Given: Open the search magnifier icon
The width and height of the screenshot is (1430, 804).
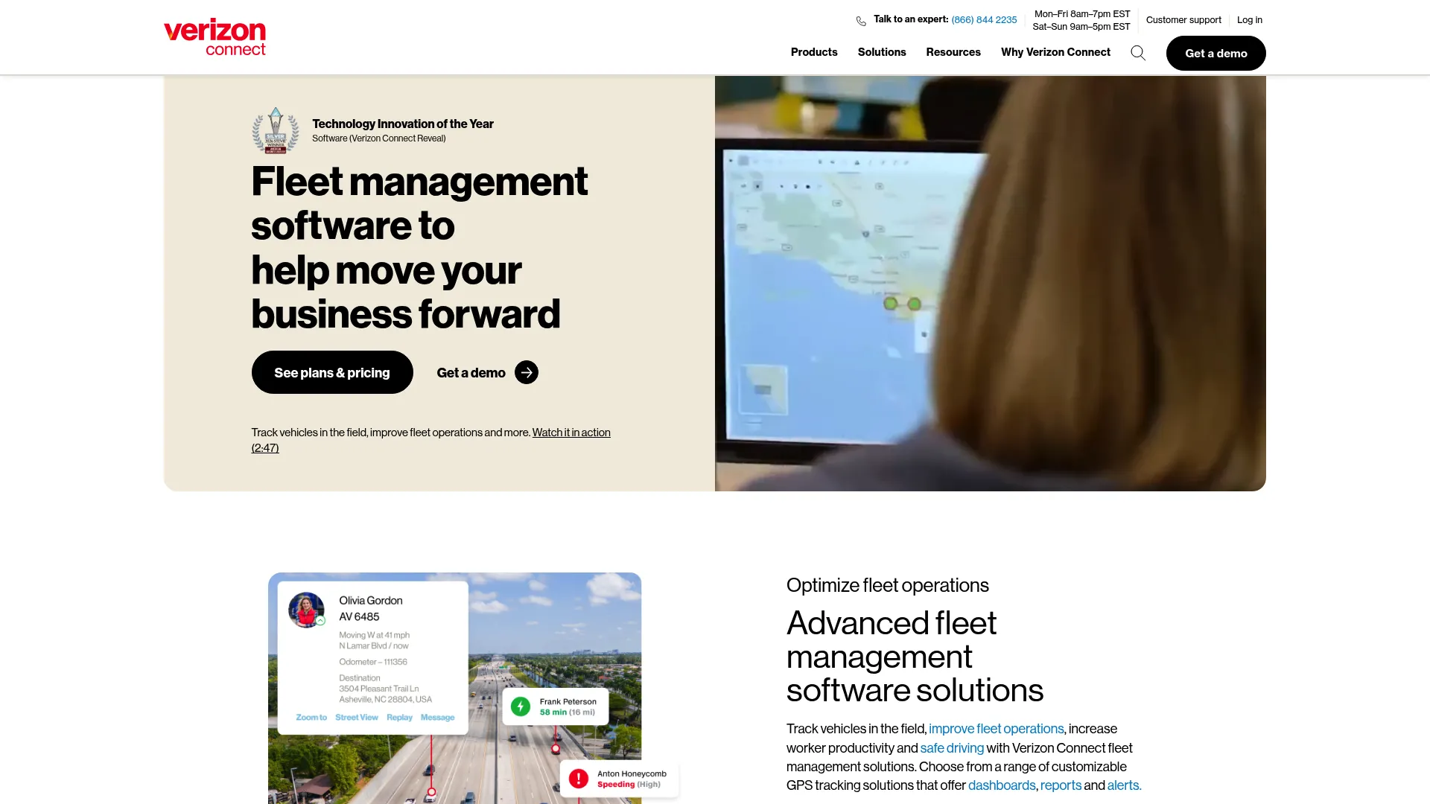Looking at the screenshot, I should [x=1138, y=53].
